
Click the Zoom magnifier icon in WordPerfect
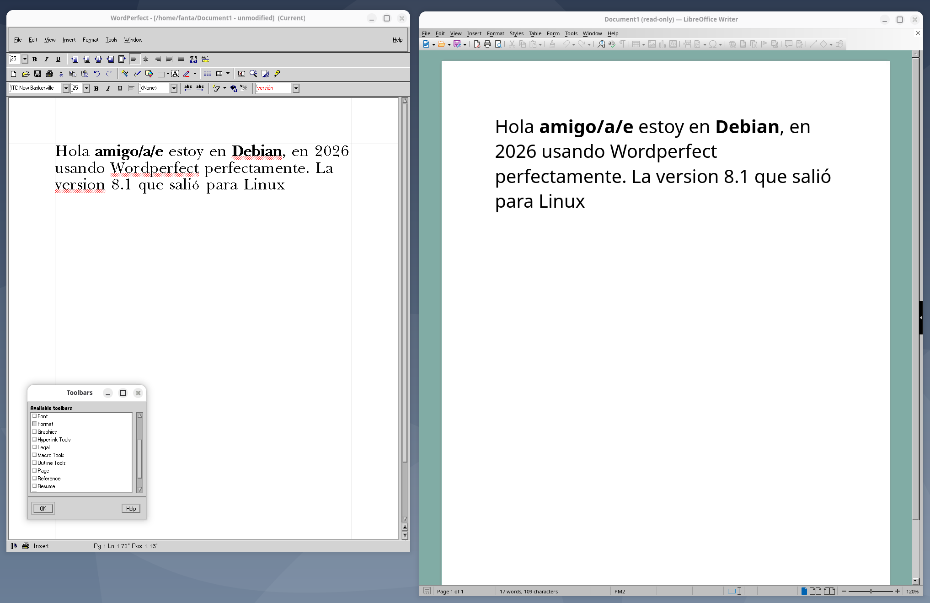pos(253,74)
